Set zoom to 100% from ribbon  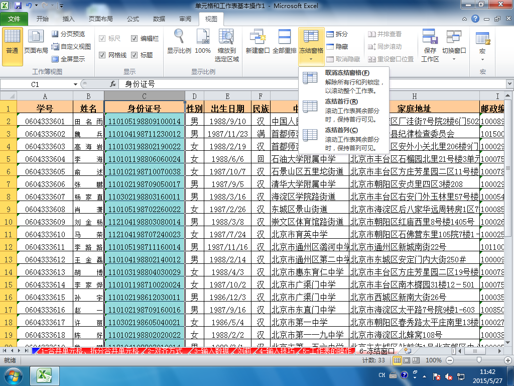203,42
